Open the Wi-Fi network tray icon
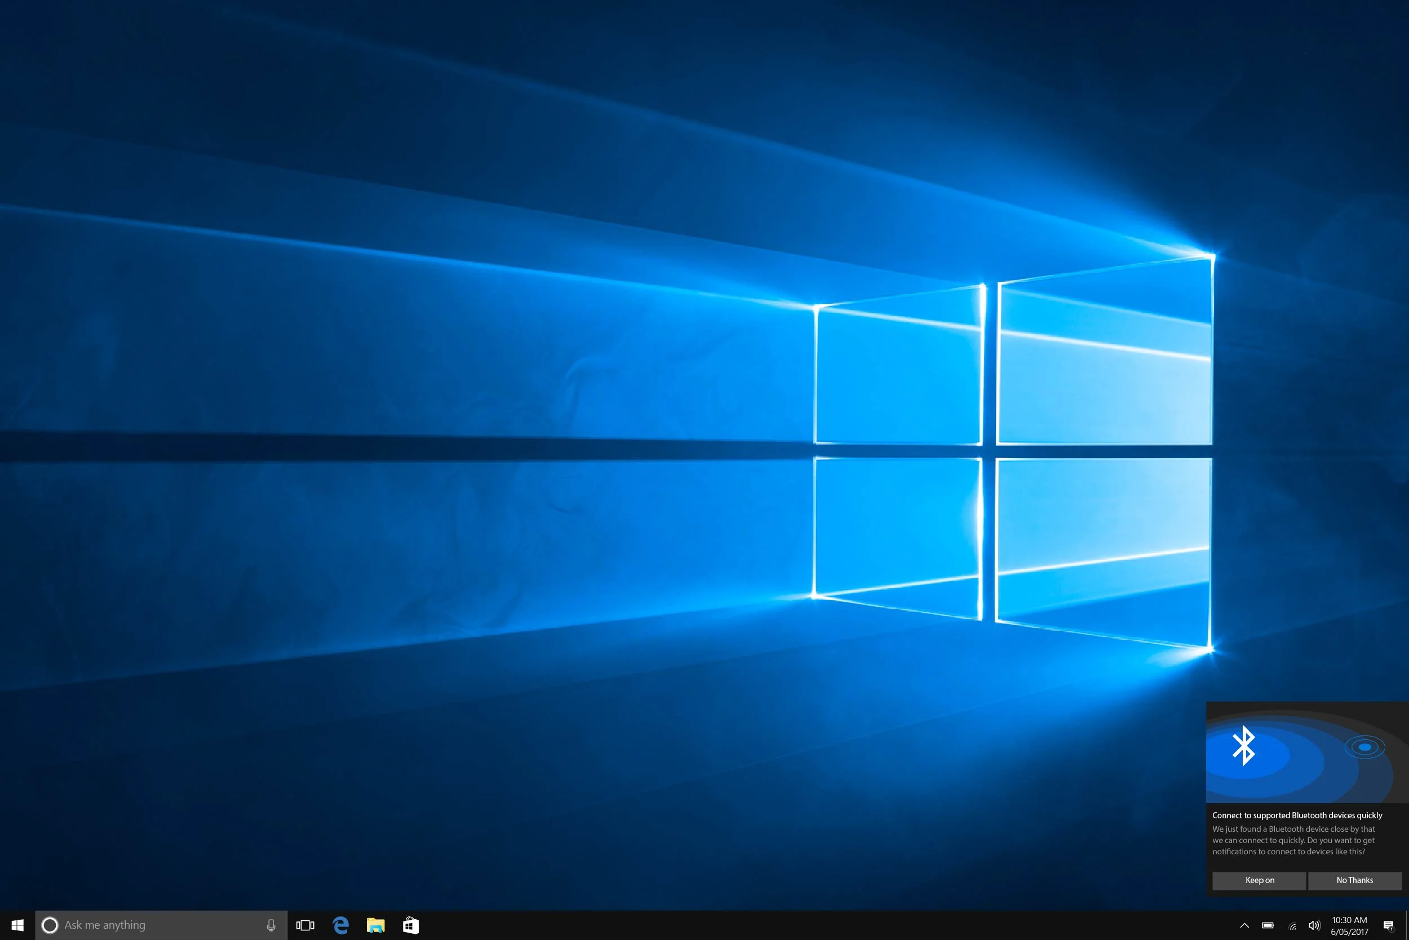The width and height of the screenshot is (1409, 940). tap(1292, 925)
